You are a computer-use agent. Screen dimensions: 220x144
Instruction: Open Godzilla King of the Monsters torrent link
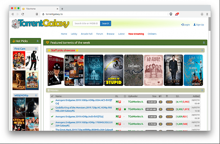pyautogui.click(x=83, y=109)
